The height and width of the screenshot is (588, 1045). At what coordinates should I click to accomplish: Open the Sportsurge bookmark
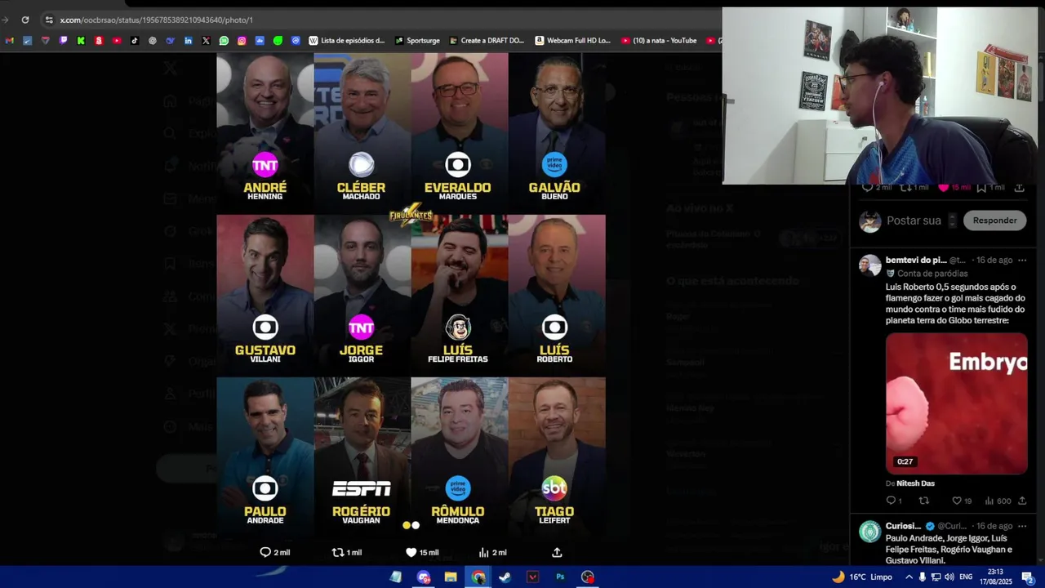(x=417, y=40)
